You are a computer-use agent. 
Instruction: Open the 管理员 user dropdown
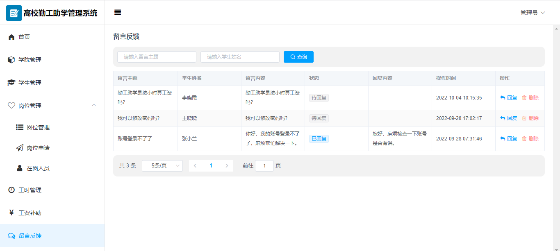coord(533,13)
